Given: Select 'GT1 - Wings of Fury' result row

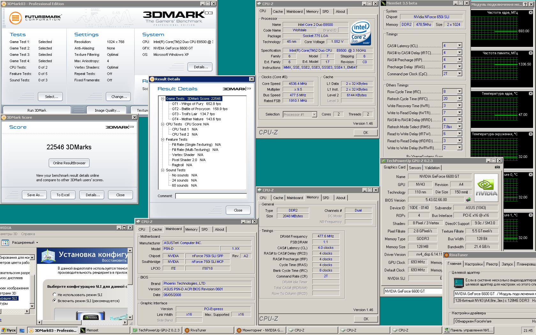Looking at the screenshot, I should pos(196,104).
